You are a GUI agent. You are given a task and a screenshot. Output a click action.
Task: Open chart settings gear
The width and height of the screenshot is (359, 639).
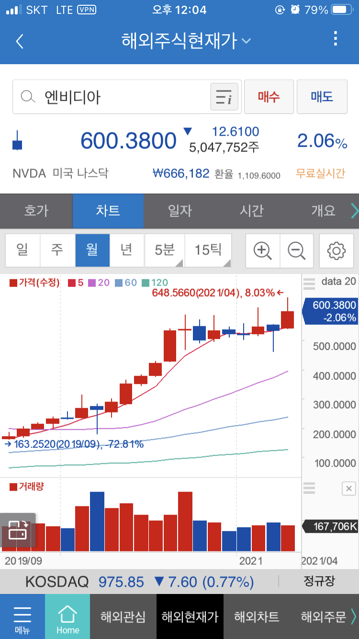(336, 251)
